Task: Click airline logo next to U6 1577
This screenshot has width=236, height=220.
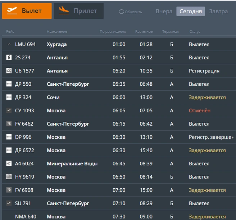Action: 9,71
